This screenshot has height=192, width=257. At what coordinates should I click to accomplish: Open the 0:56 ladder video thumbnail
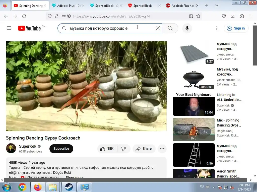[x=194, y=155]
